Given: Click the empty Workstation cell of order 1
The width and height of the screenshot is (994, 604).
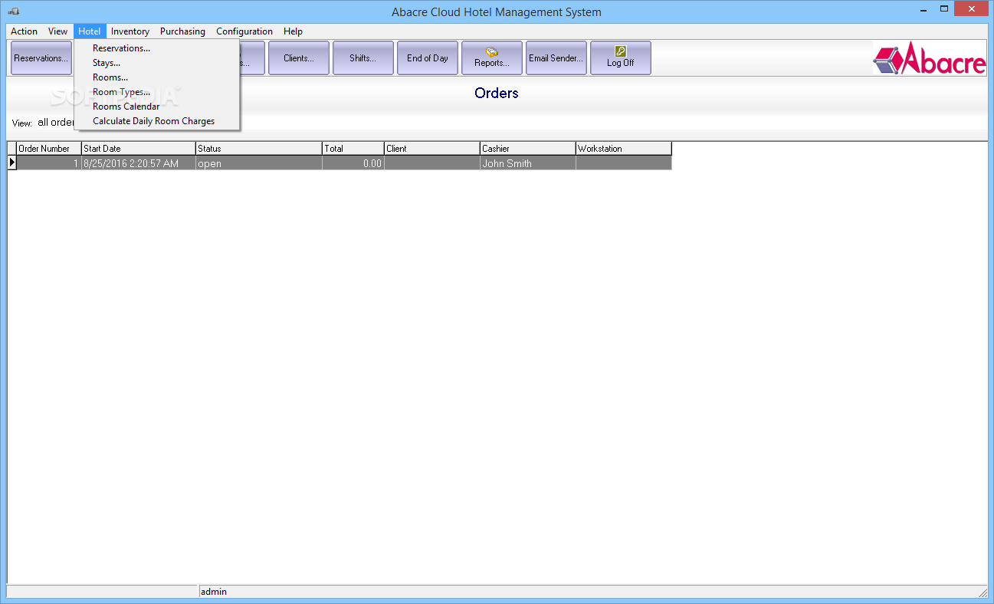Looking at the screenshot, I should (624, 163).
